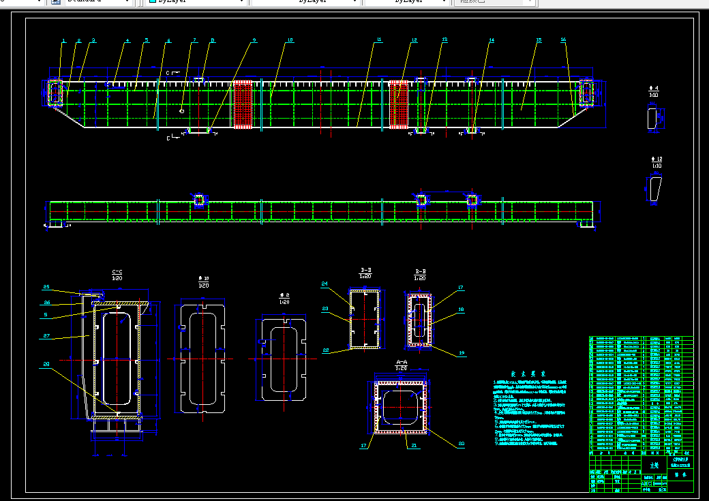709x501 pixels.
Task: Select part callout label 7
Action: pos(194,41)
